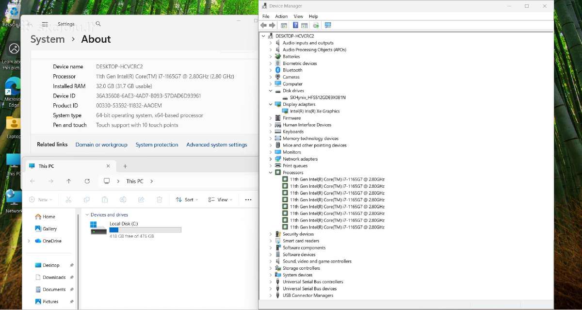Image resolution: width=582 pixels, height=310 pixels.
Task: Click Scan for hardware changes monitor icon
Action: (x=328, y=25)
